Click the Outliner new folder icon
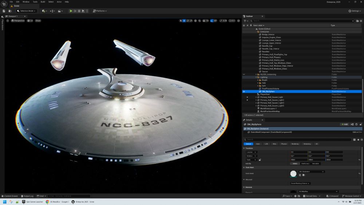The image size is (364, 205). [357, 21]
